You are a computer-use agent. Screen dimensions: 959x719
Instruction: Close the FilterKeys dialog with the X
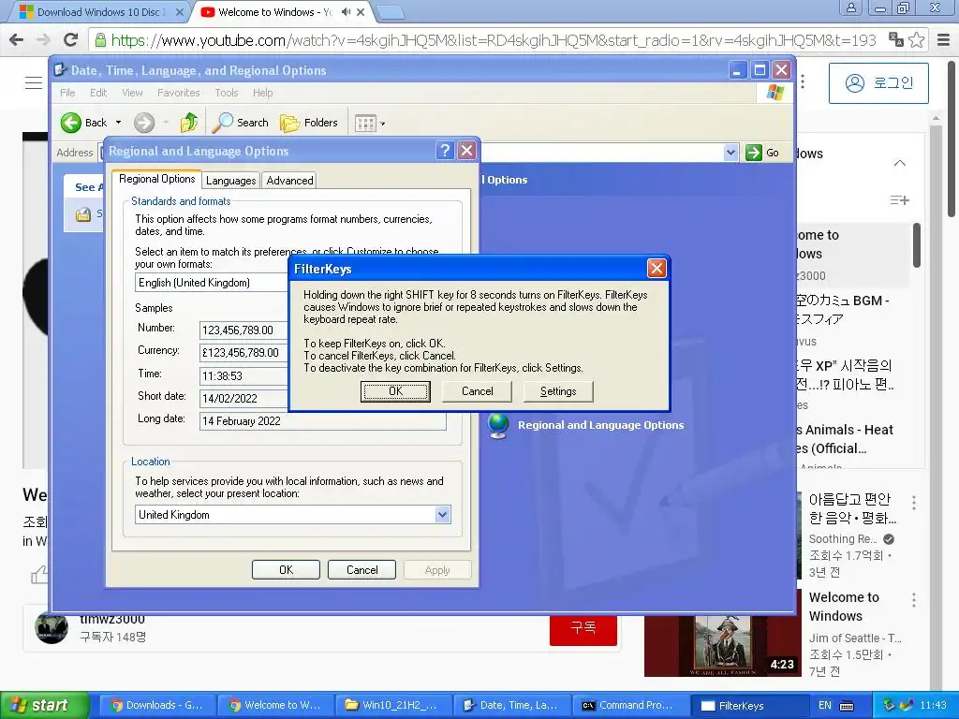657,269
